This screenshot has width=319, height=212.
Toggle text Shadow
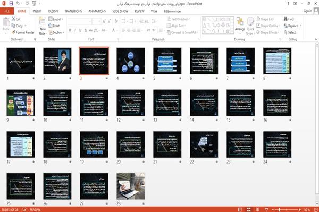coord(86,30)
